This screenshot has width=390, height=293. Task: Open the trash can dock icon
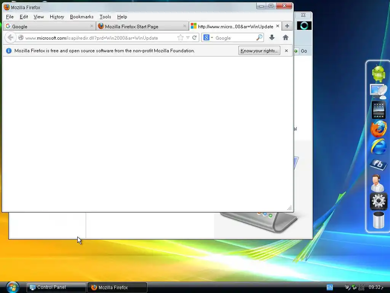pyautogui.click(x=378, y=219)
